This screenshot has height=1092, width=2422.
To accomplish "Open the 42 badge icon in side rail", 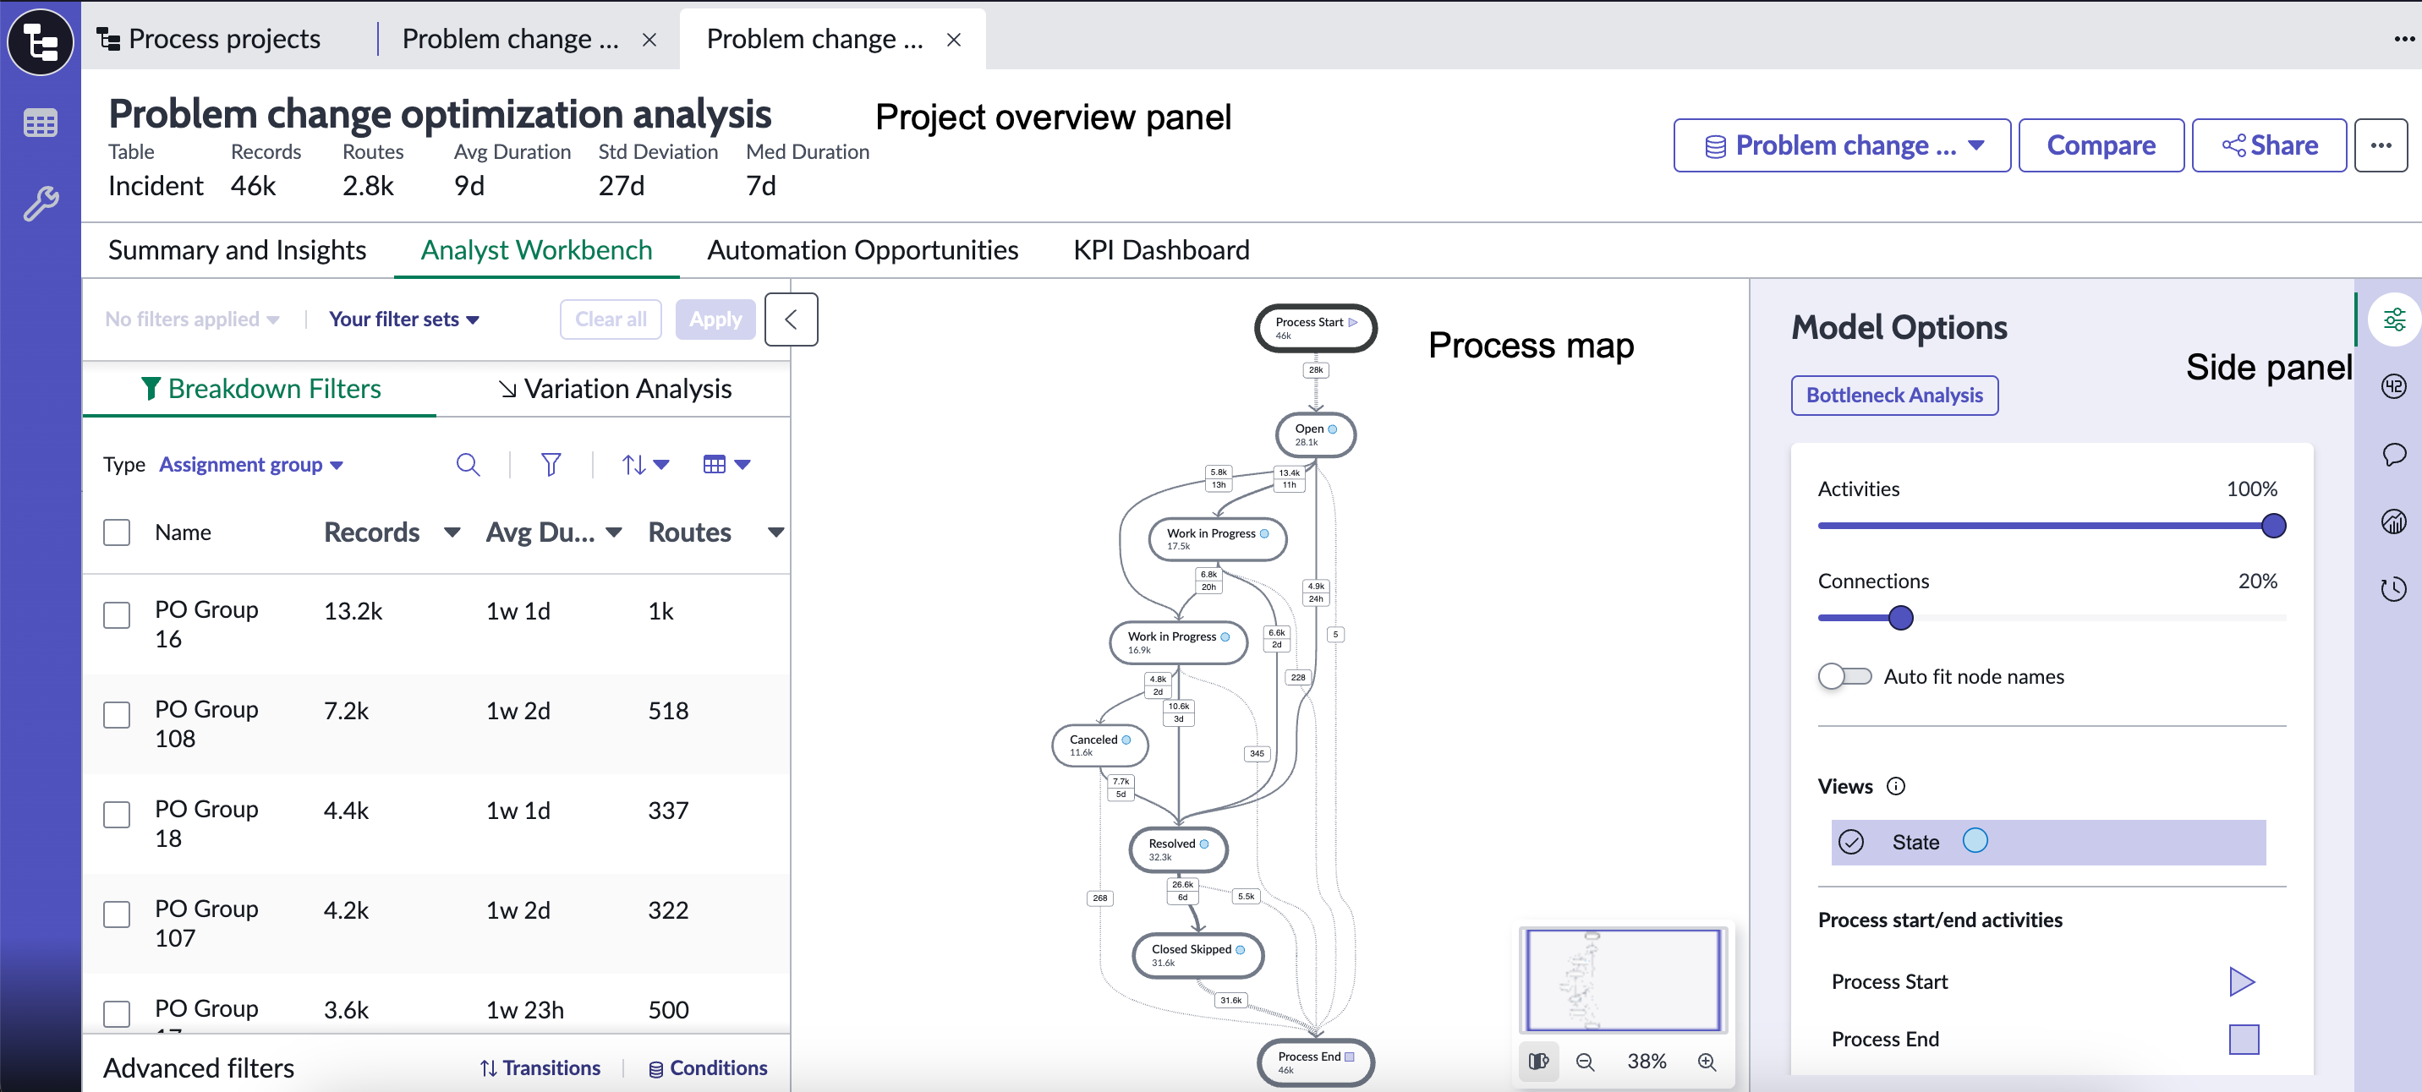I will click(x=2394, y=386).
